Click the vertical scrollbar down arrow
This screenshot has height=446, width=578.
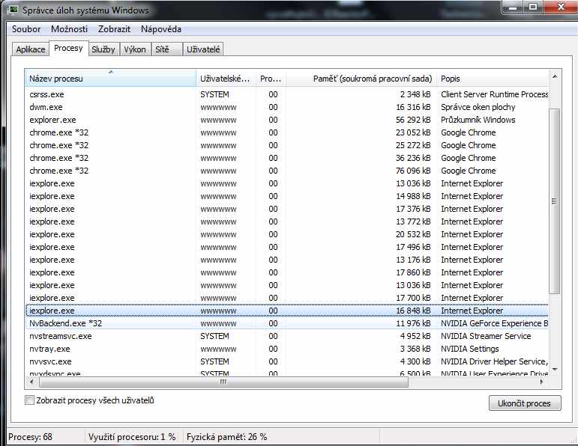555,369
